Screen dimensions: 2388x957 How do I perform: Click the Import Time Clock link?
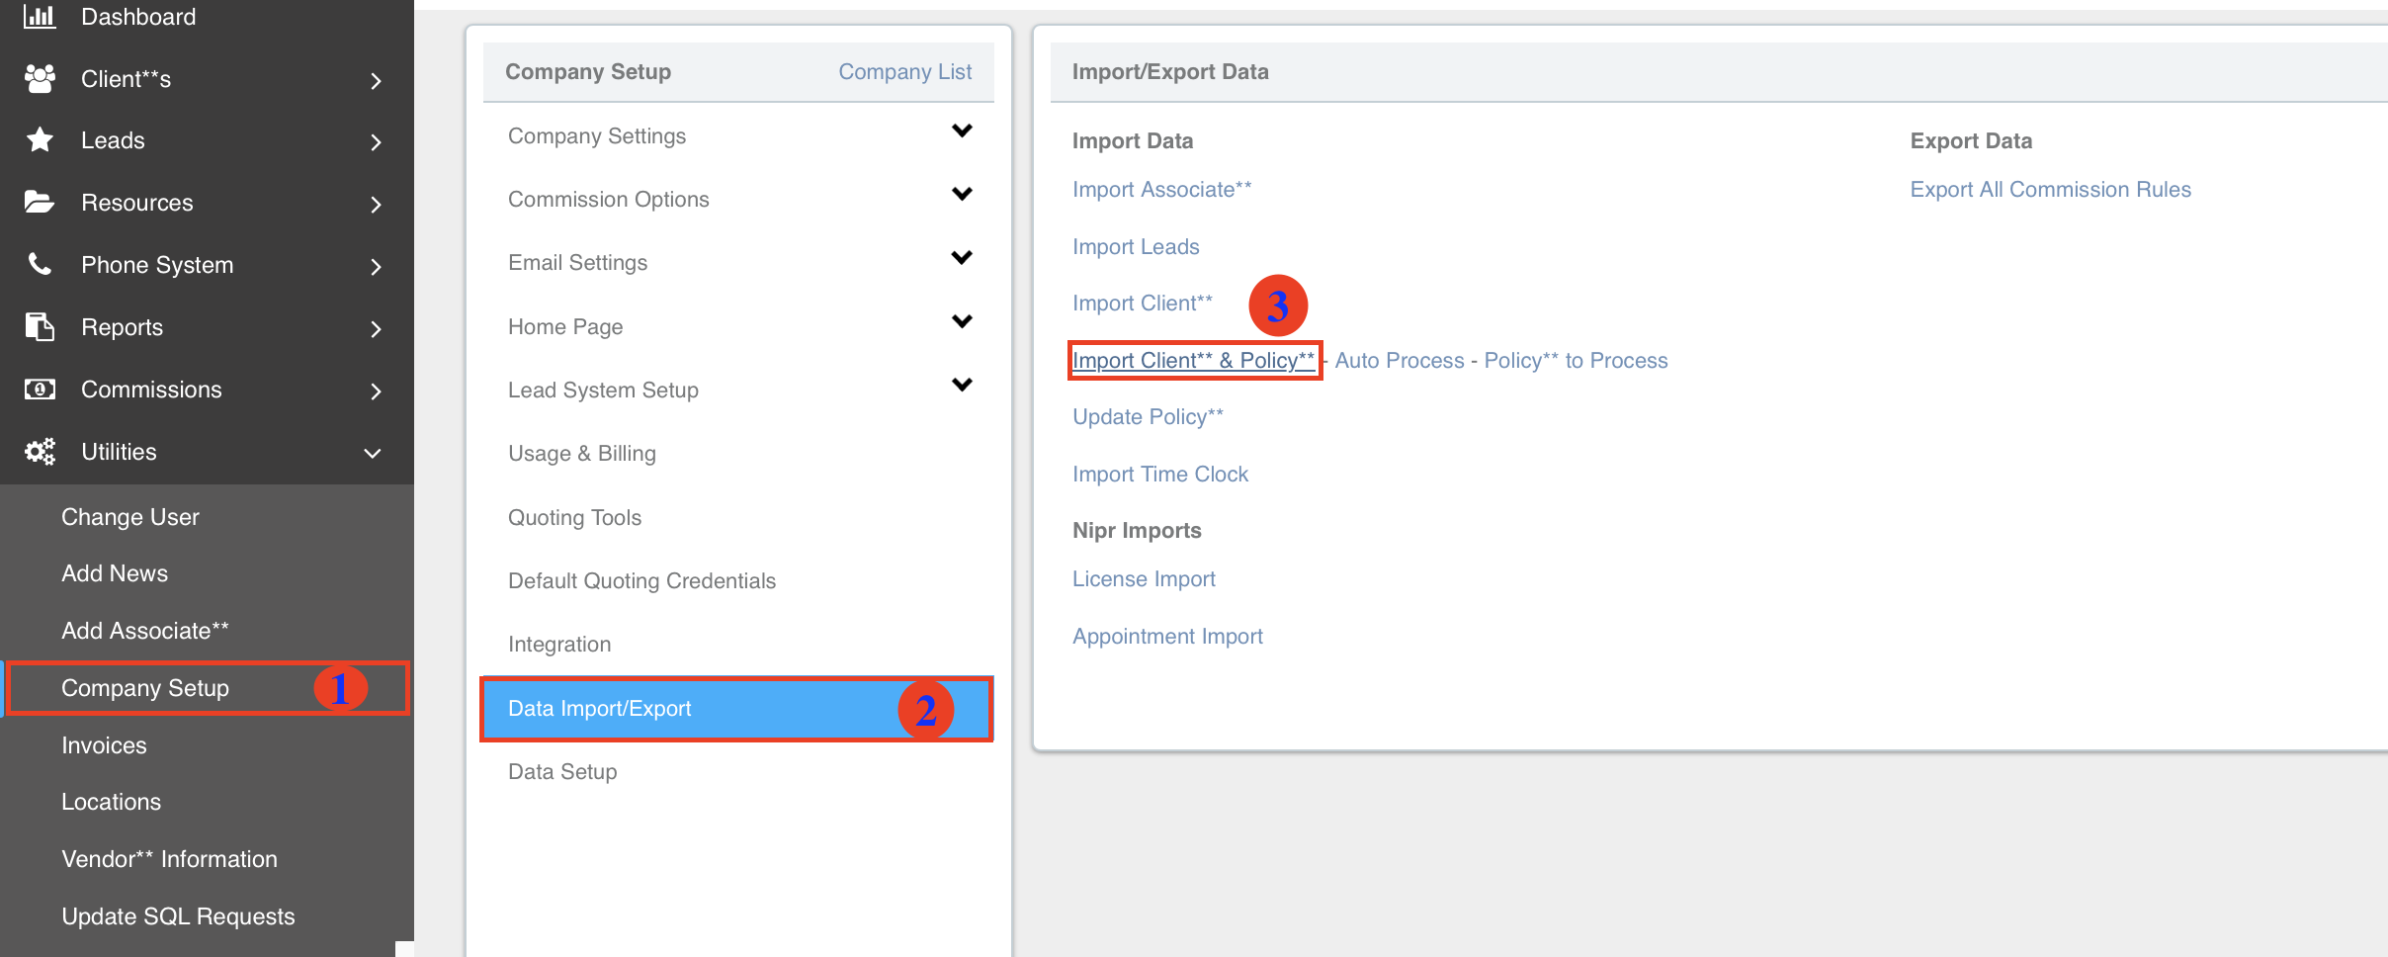(x=1160, y=475)
